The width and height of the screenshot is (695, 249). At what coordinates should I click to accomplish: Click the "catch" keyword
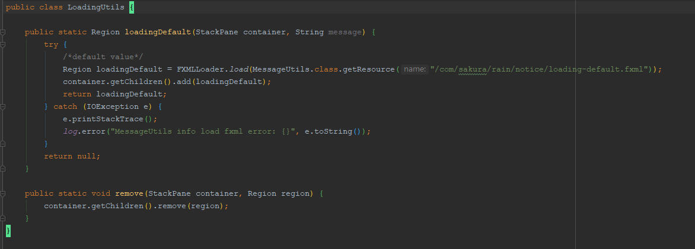pyautogui.click(x=65, y=106)
